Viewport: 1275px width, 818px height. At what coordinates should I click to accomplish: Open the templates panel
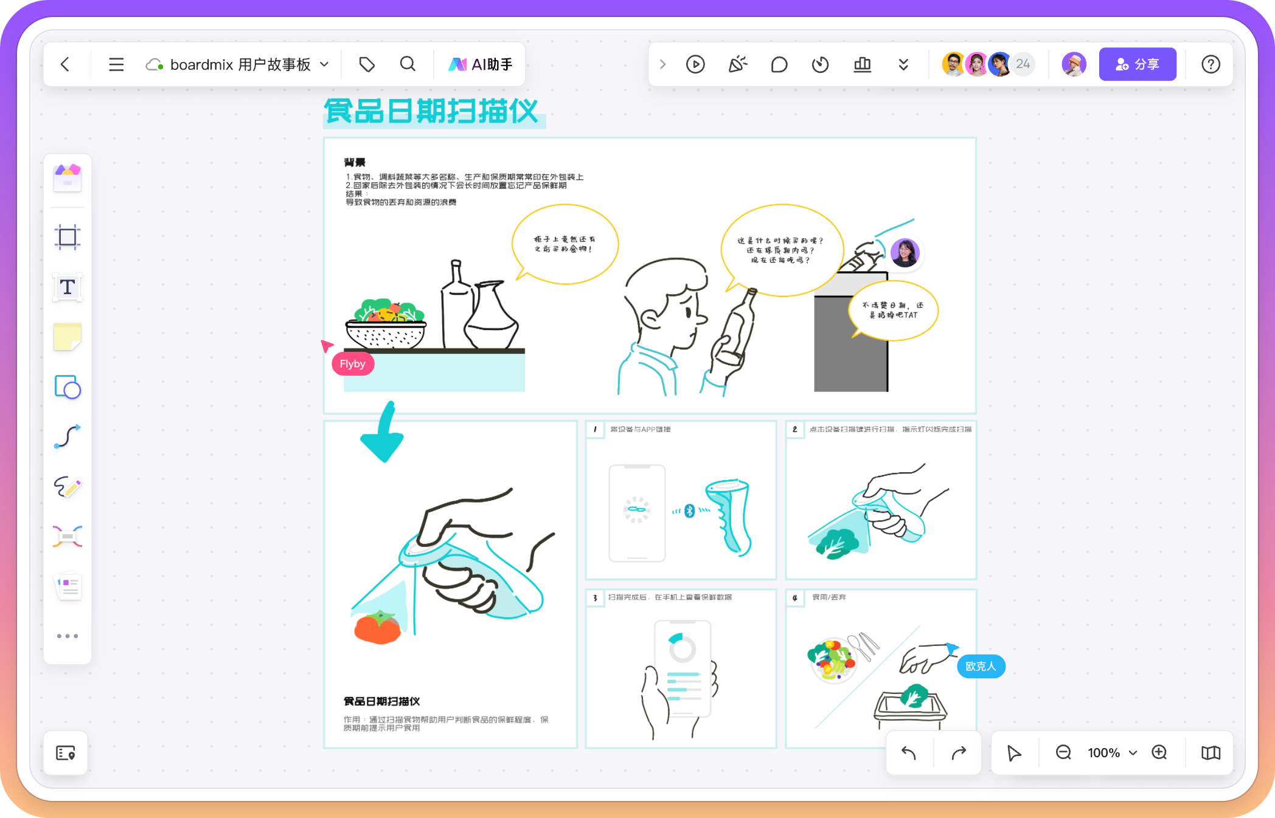68,177
